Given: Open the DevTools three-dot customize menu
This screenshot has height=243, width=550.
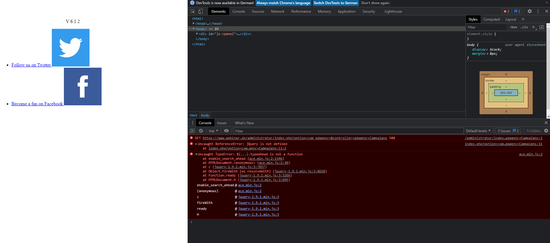Looking at the screenshot, I should click(x=538, y=11).
